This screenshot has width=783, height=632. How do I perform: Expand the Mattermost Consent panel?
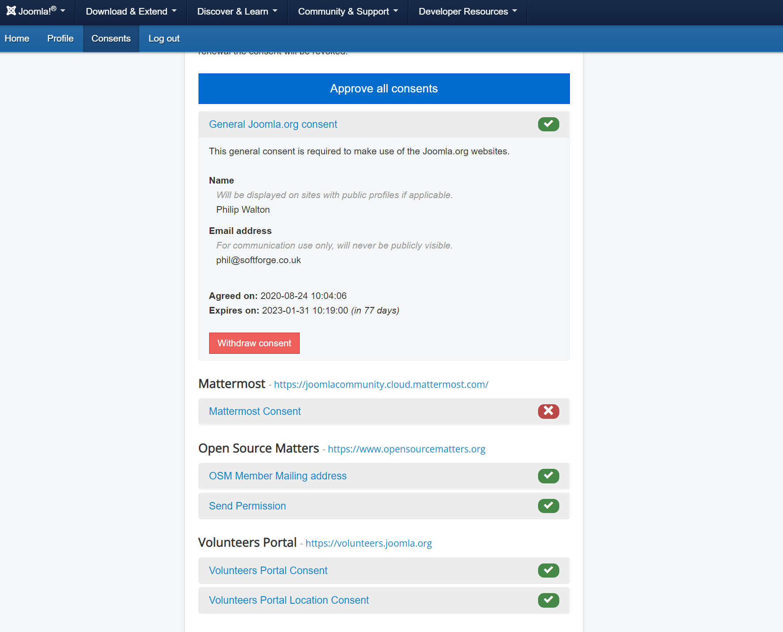pyautogui.click(x=255, y=411)
